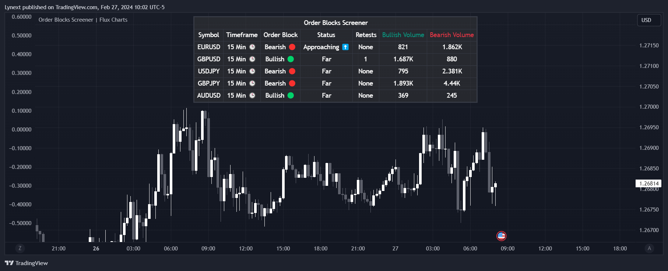Screen dimensions: 668x271
Task: Select the Status column header
Action: (326, 35)
